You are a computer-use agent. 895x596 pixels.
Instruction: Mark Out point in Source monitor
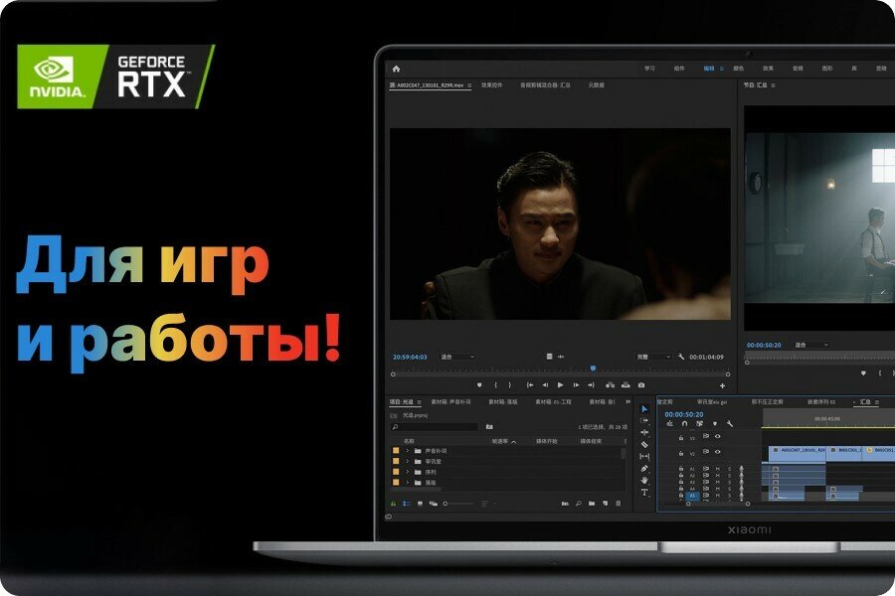510,385
